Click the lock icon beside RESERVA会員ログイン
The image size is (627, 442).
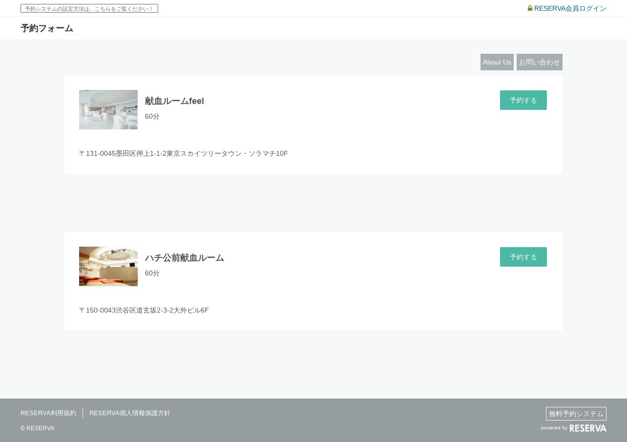530,8
